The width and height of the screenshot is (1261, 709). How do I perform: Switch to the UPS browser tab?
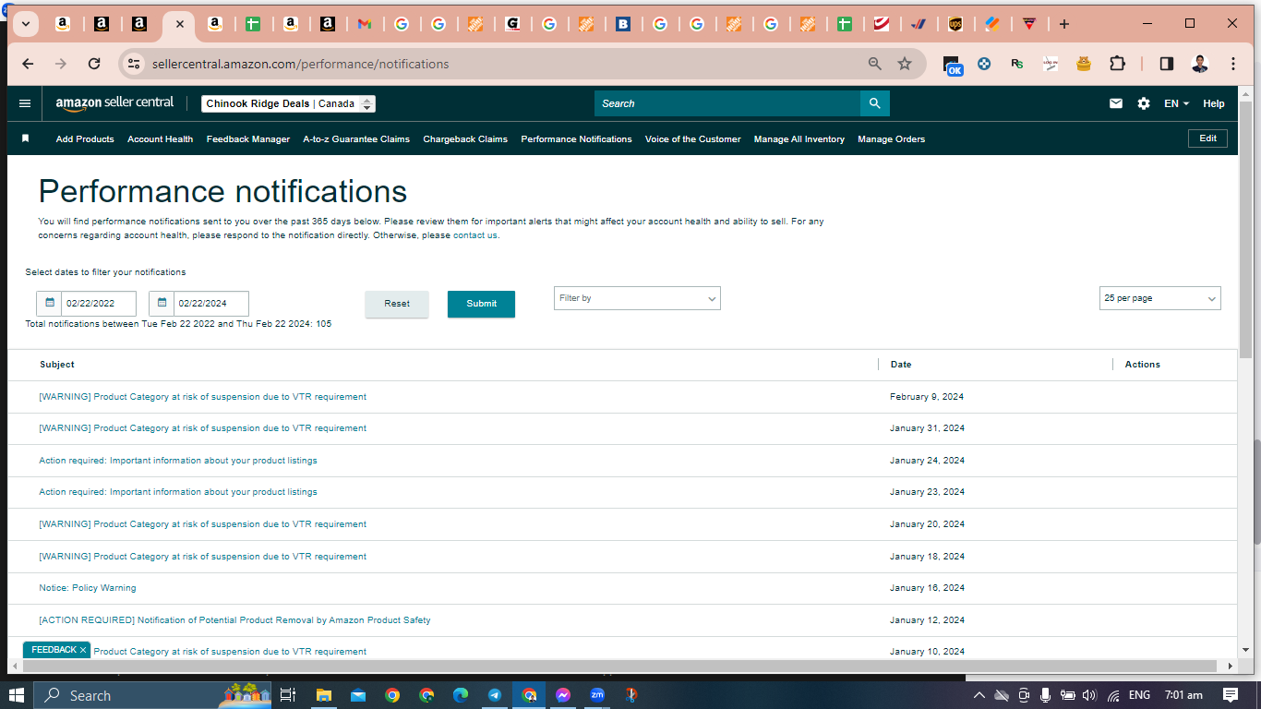pyautogui.click(x=955, y=24)
